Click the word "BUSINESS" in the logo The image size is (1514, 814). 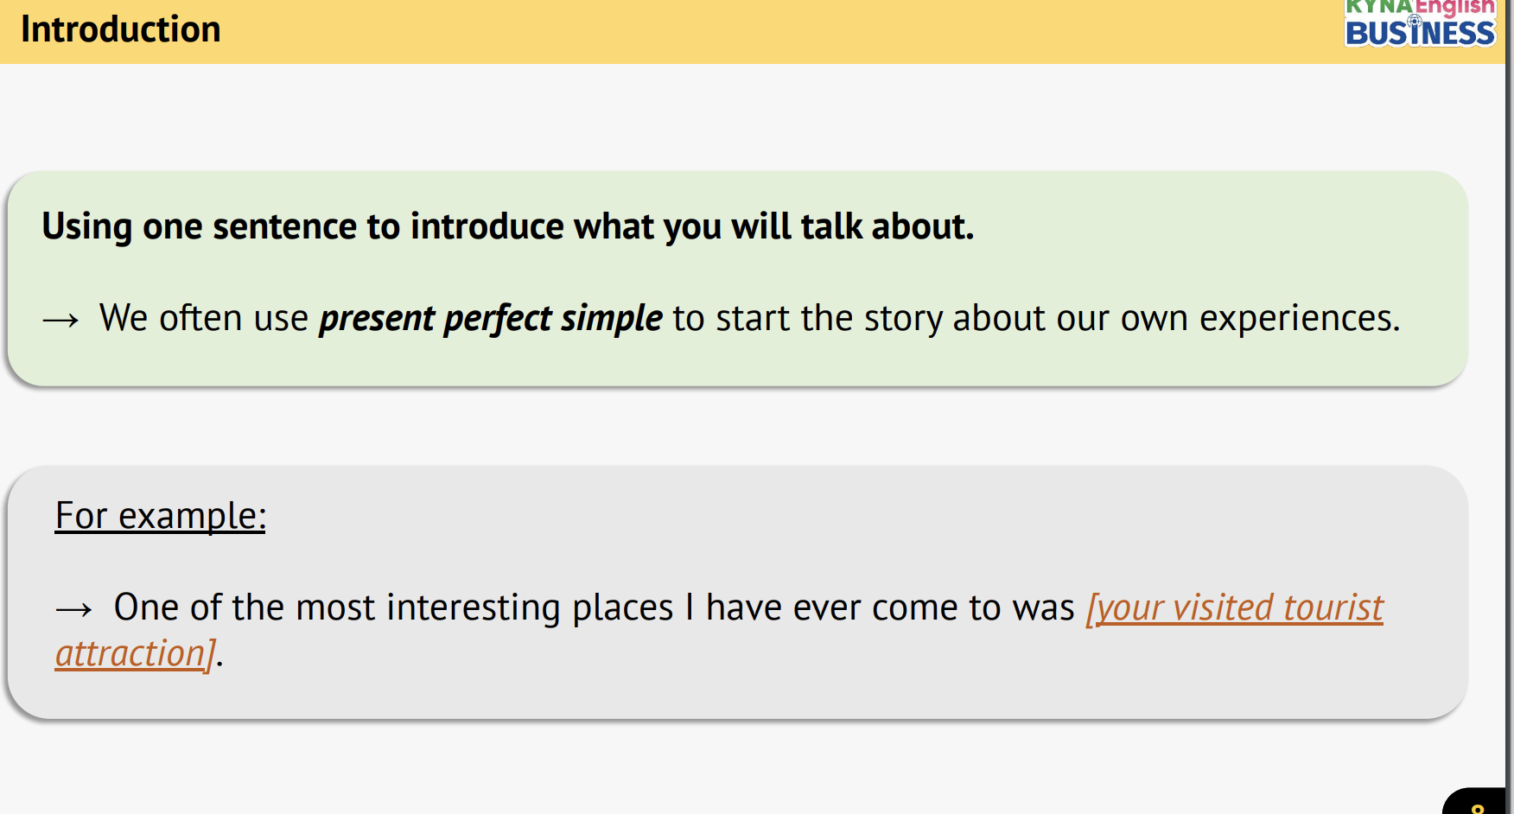point(1419,35)
